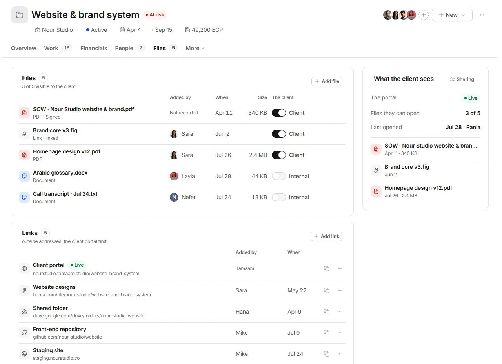The height and width of the screenshot is (364, 502).
Task: Share Arabic glossary.docx with the client
Action: click(x=279, y=176)
